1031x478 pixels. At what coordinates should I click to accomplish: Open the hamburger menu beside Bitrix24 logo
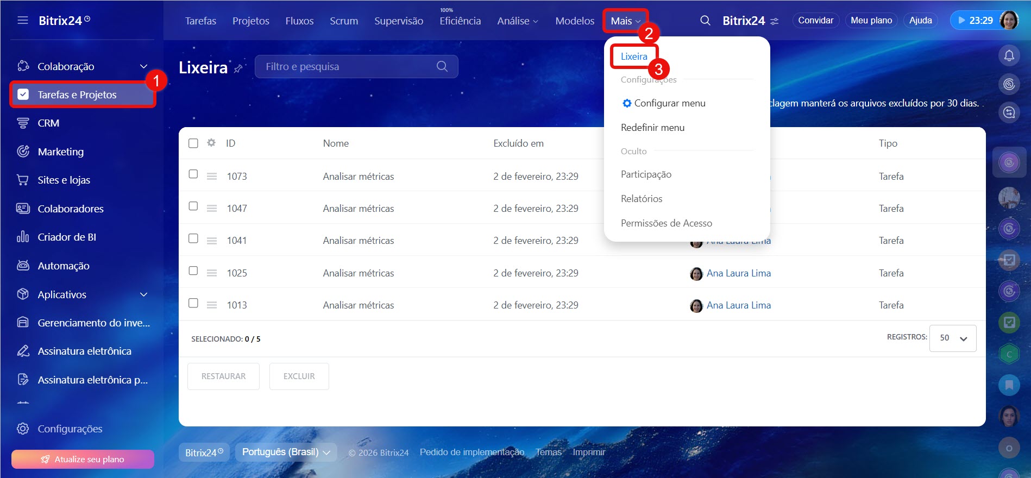pos(23,21)
